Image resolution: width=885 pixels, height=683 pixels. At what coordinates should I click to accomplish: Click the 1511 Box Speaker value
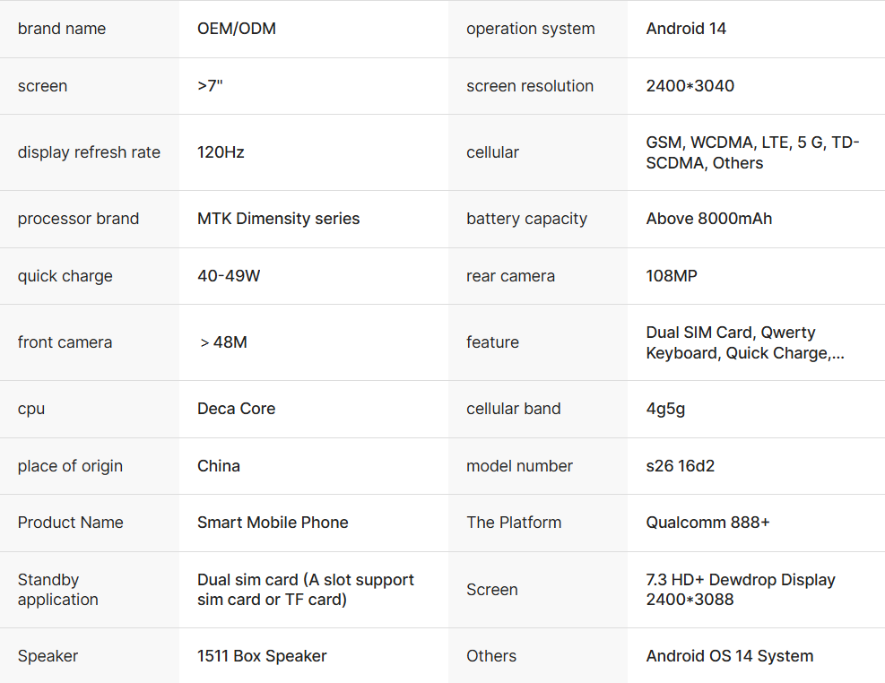[x=262, y=656]
